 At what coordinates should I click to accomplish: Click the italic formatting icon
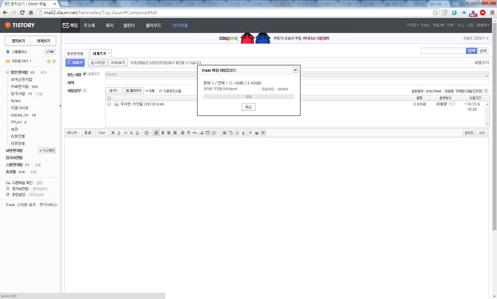[x=125, y=133]
